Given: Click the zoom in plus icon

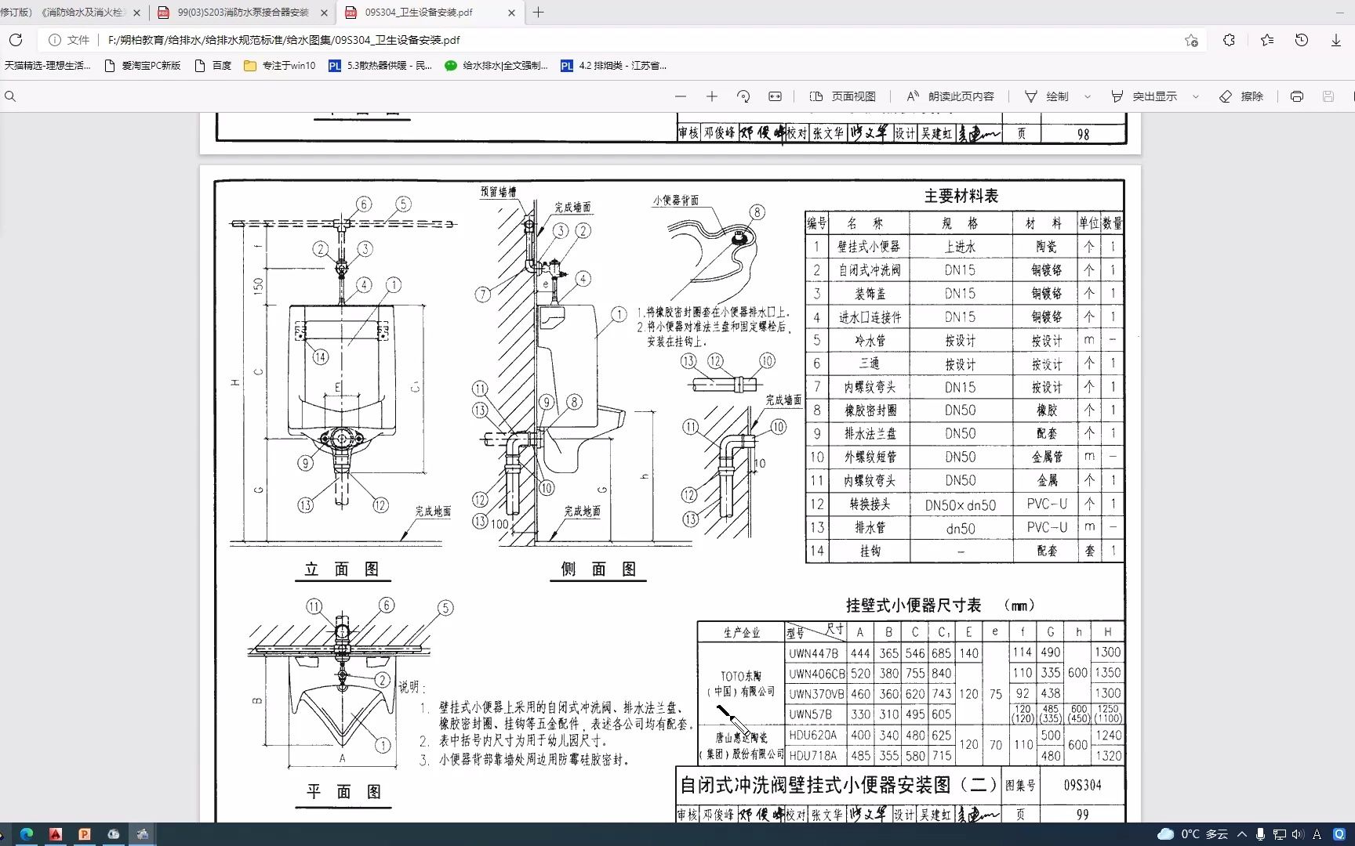Looking at the screenshot, I should (x=712, y=96).
